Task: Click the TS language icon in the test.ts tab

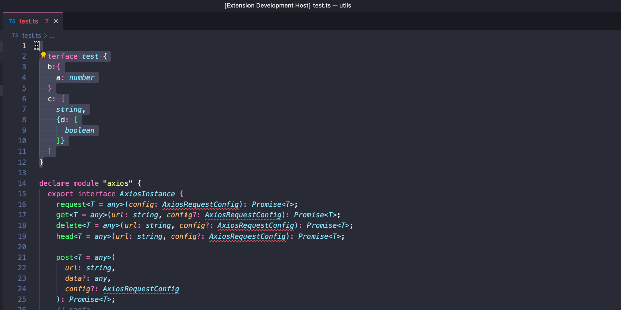Action: [x=11, y=21]
